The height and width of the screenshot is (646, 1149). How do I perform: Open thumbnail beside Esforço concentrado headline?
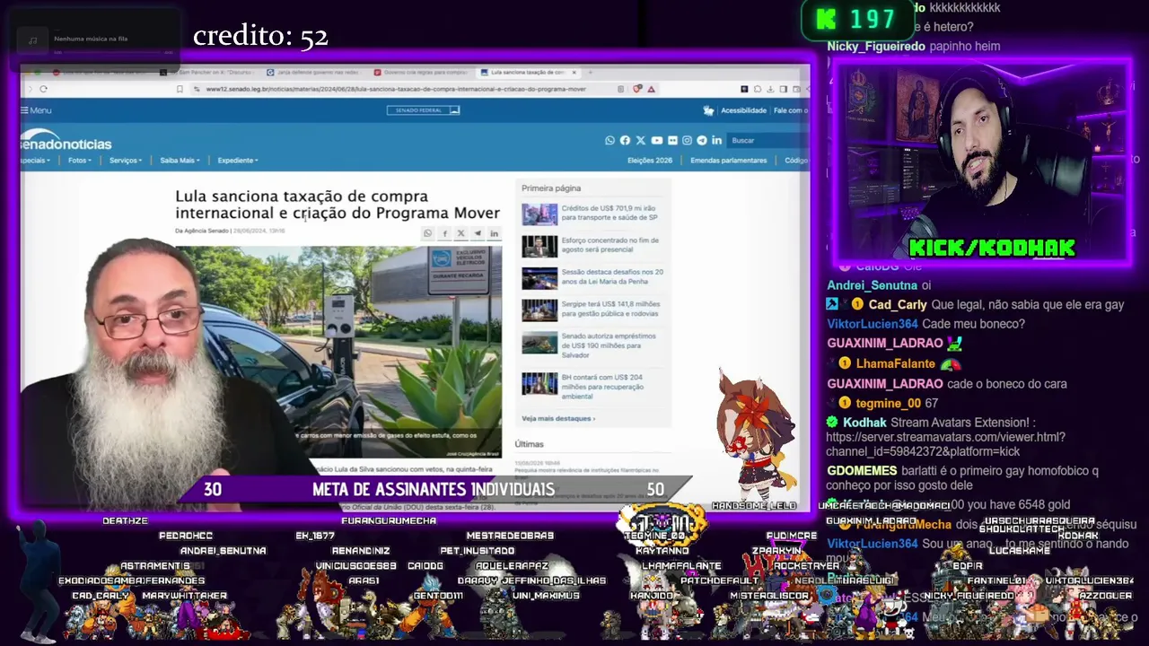click(539, 246)
